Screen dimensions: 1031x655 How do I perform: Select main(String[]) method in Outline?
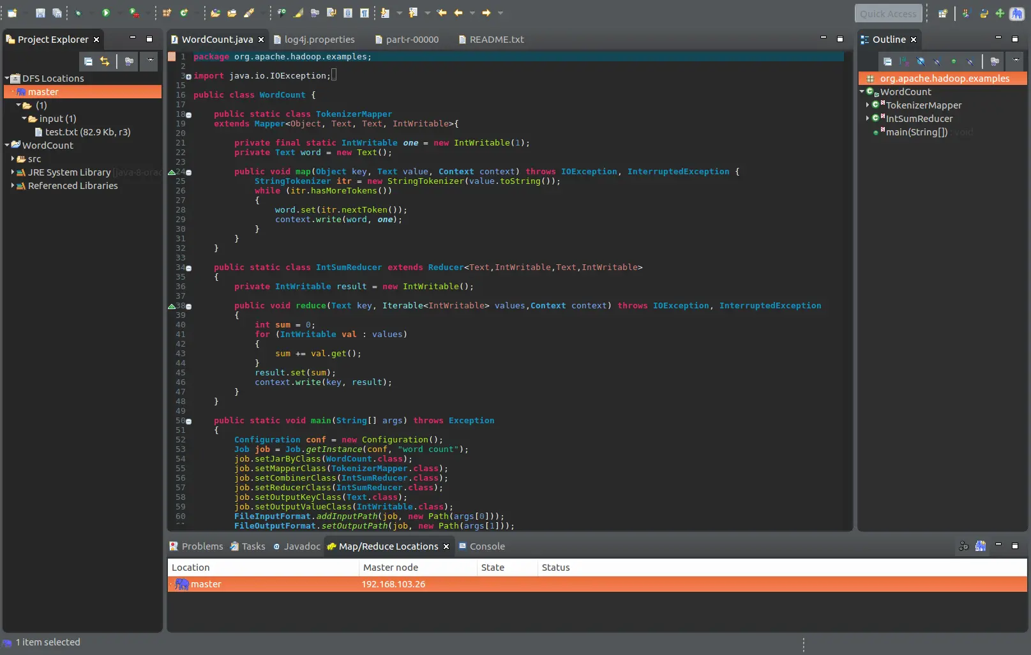tap(916, 132)
